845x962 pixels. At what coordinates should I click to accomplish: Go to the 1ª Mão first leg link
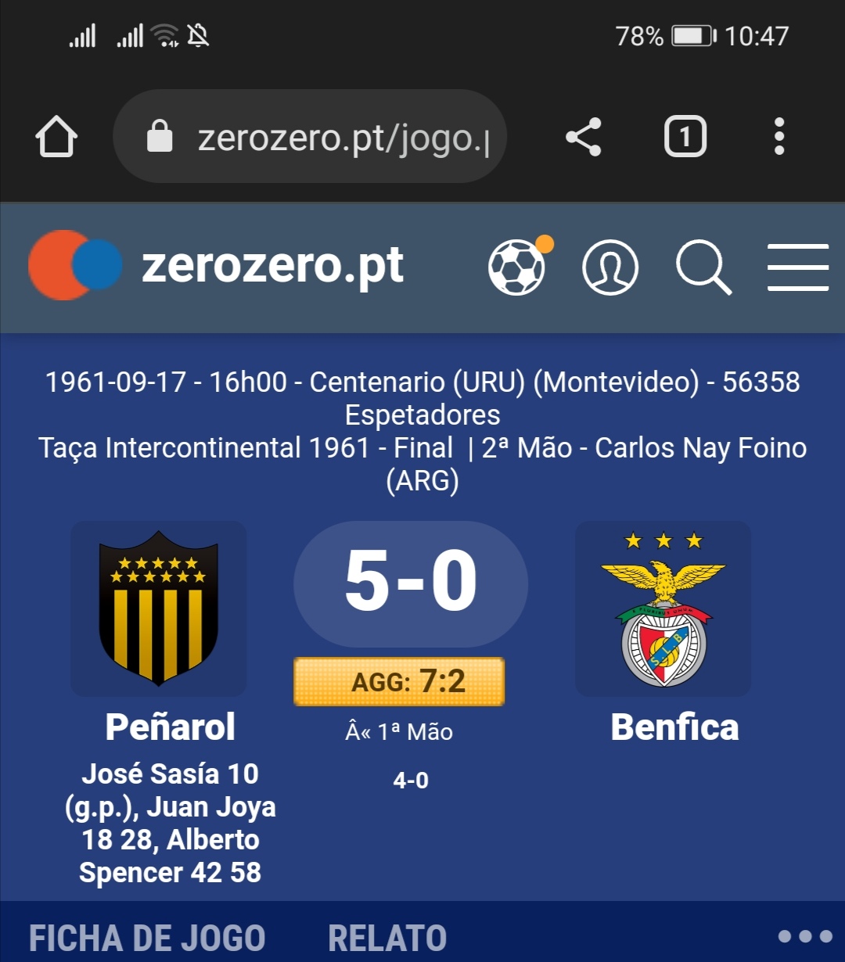[400, 732]
